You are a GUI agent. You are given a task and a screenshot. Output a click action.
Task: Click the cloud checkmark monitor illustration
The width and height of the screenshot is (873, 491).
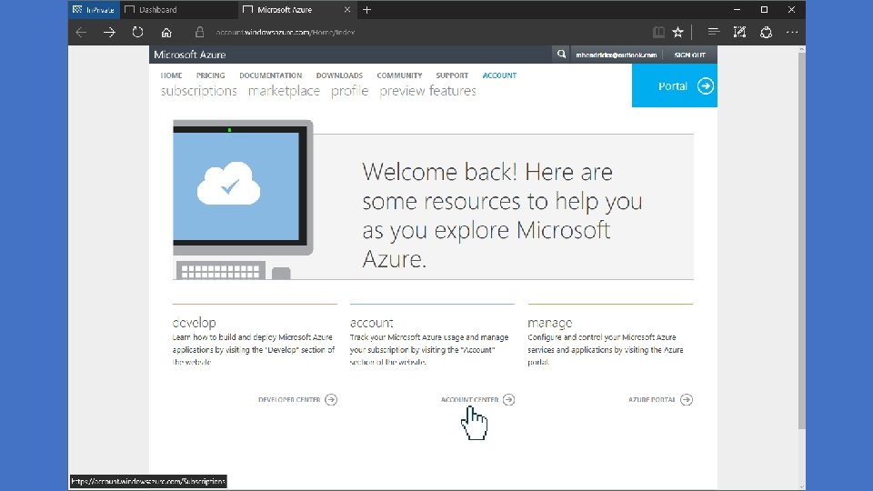(243, 199)
